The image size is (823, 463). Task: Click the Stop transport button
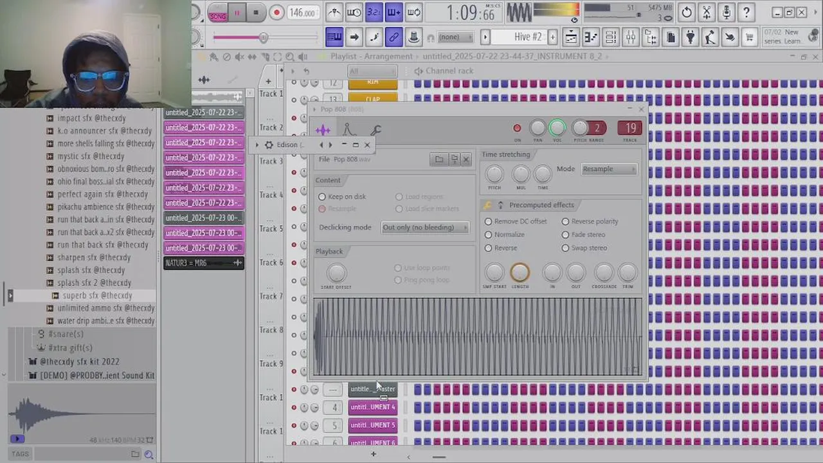256,13
